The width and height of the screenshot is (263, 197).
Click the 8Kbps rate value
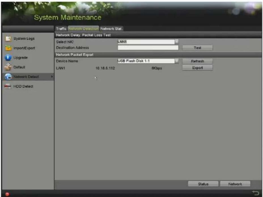[x=157, y=68]
